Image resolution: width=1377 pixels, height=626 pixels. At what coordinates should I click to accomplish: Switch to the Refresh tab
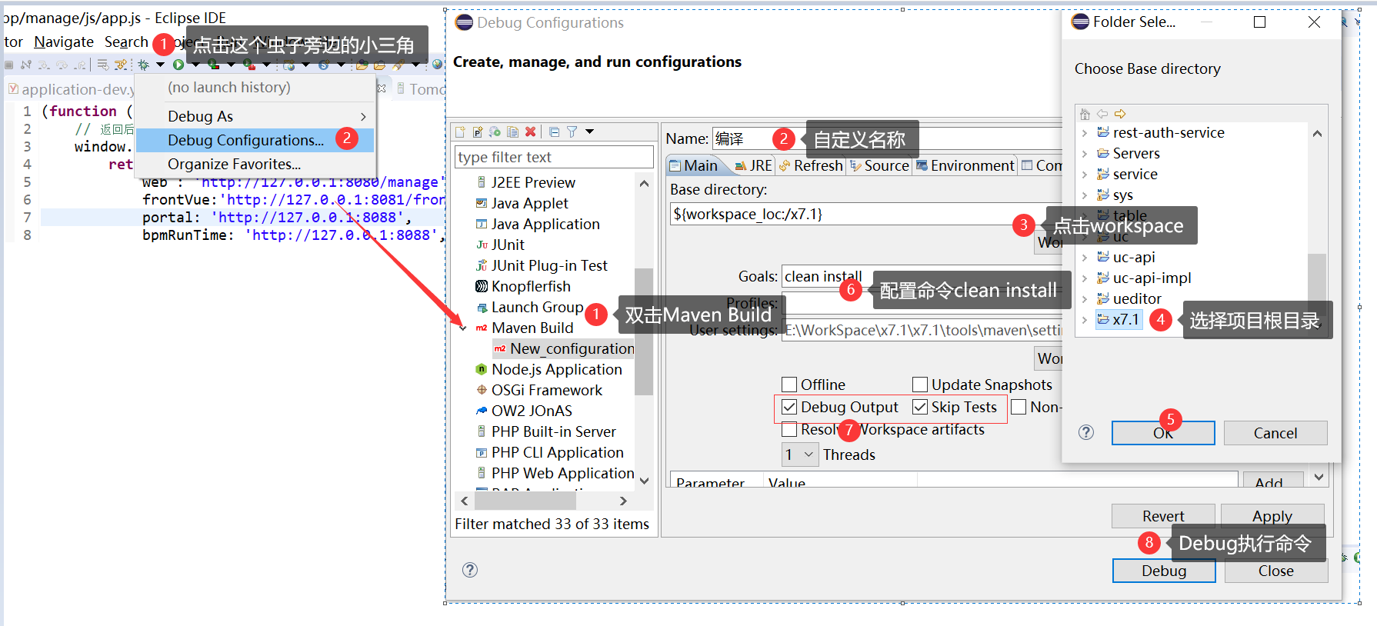pos(811,165)
